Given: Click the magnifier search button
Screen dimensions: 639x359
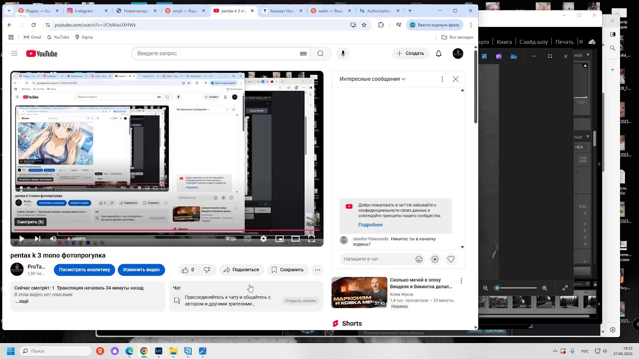Looking at the screenshot, I should (x=320, y=53).
